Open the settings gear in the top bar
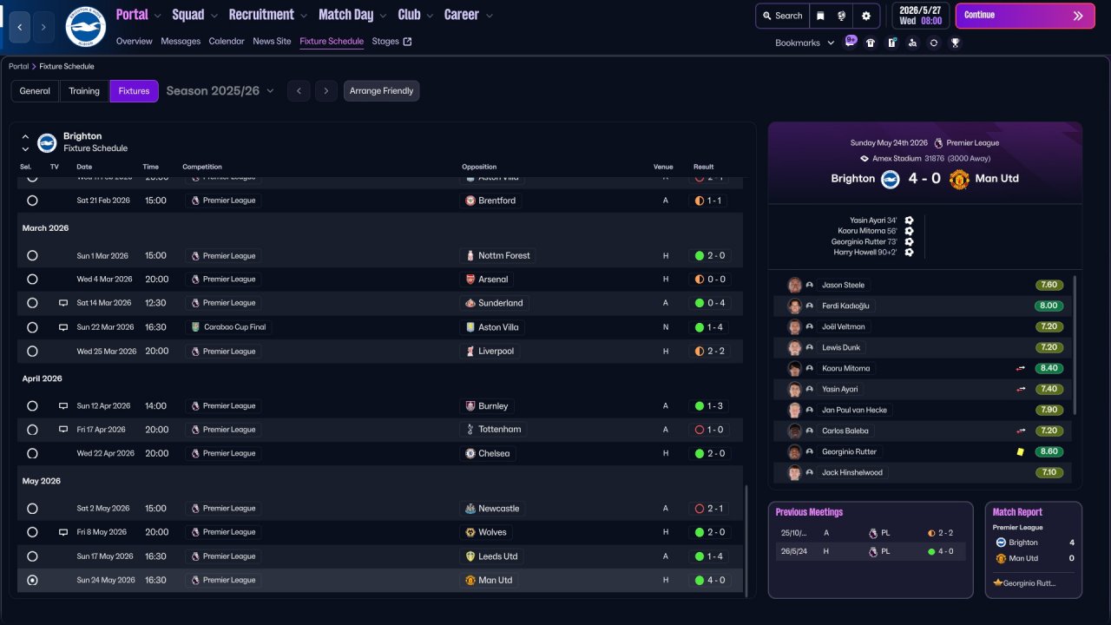This screenshot has width=1111, height=625. tap(866, 16)
